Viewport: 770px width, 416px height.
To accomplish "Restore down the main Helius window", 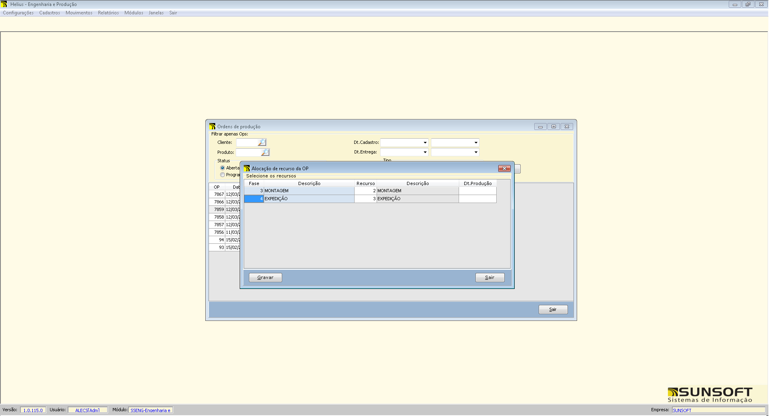I will pos(748,4).
